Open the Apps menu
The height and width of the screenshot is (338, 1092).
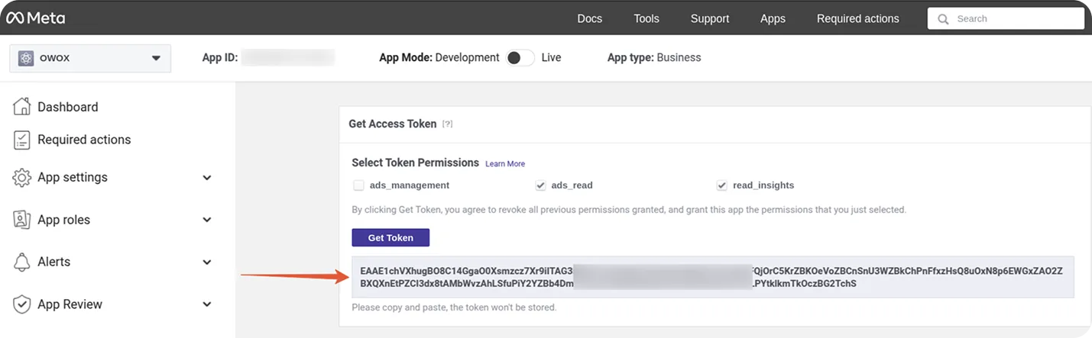pos(773,18)
